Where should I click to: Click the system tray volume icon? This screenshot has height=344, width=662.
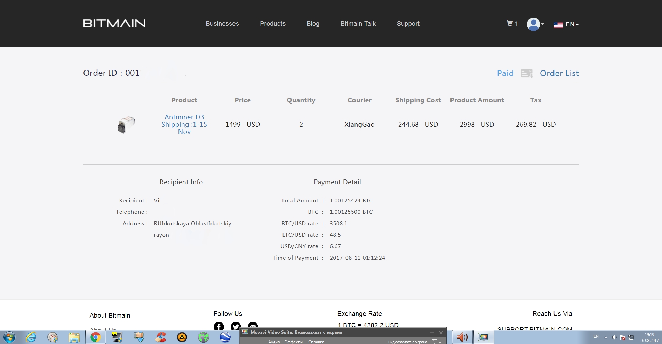pyautogui.click(x=614, y=337)
